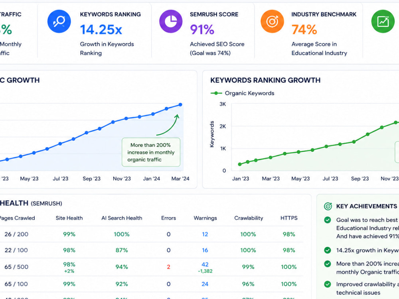
Task: Click the orange Industry Benchmark target icon
Action: click(272, 22)
